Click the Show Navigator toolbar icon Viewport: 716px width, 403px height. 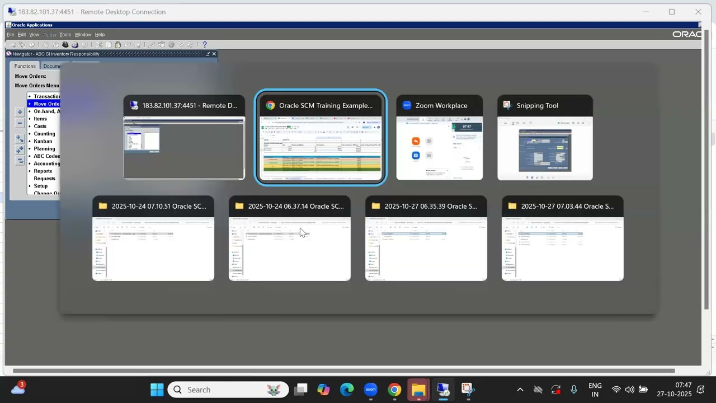point(31,45)
